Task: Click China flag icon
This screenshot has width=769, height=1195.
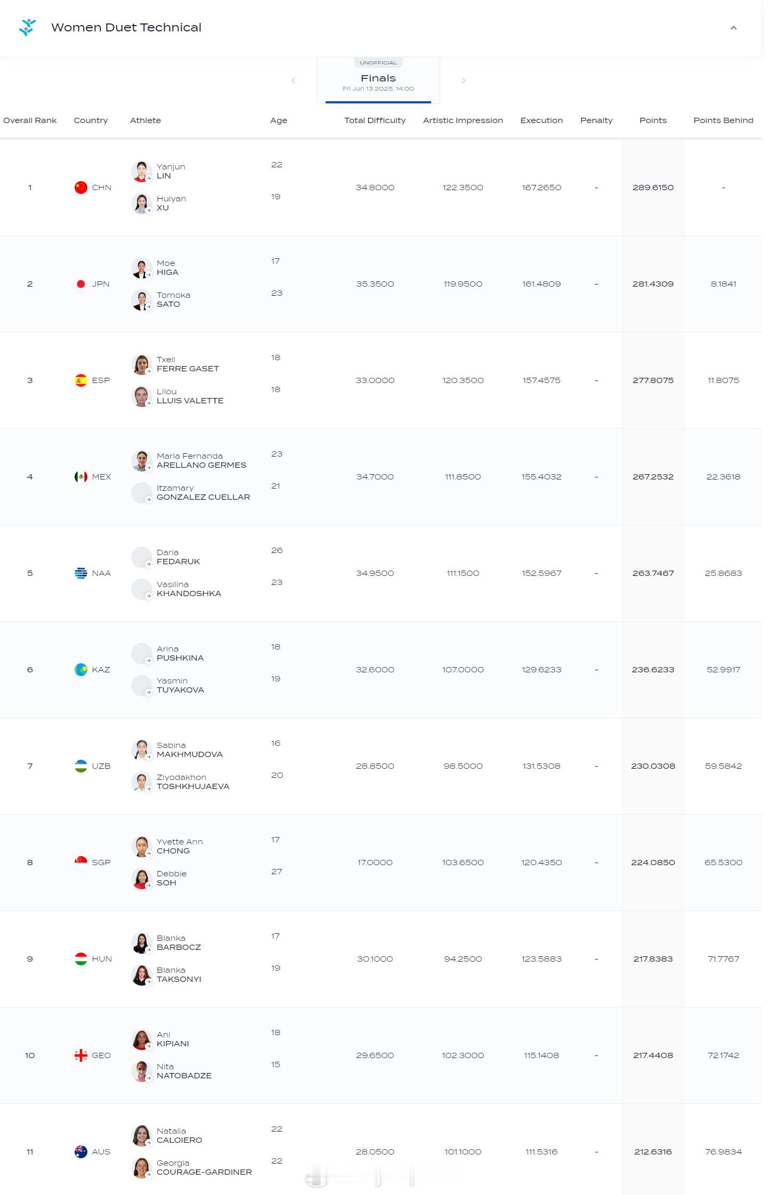Action: (81, 188)
